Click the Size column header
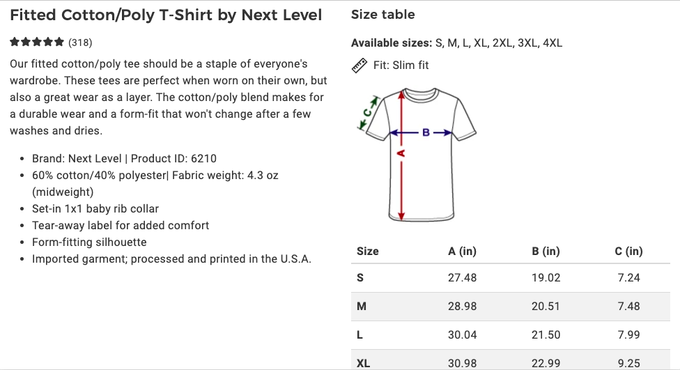The height and width of the screenshot is (370, 680). point(367,252)
